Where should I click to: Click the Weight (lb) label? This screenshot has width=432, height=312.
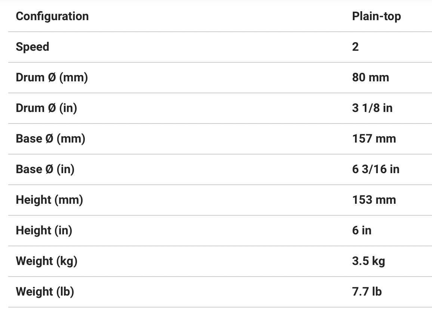pyautogui.click(x=45, y=292)
